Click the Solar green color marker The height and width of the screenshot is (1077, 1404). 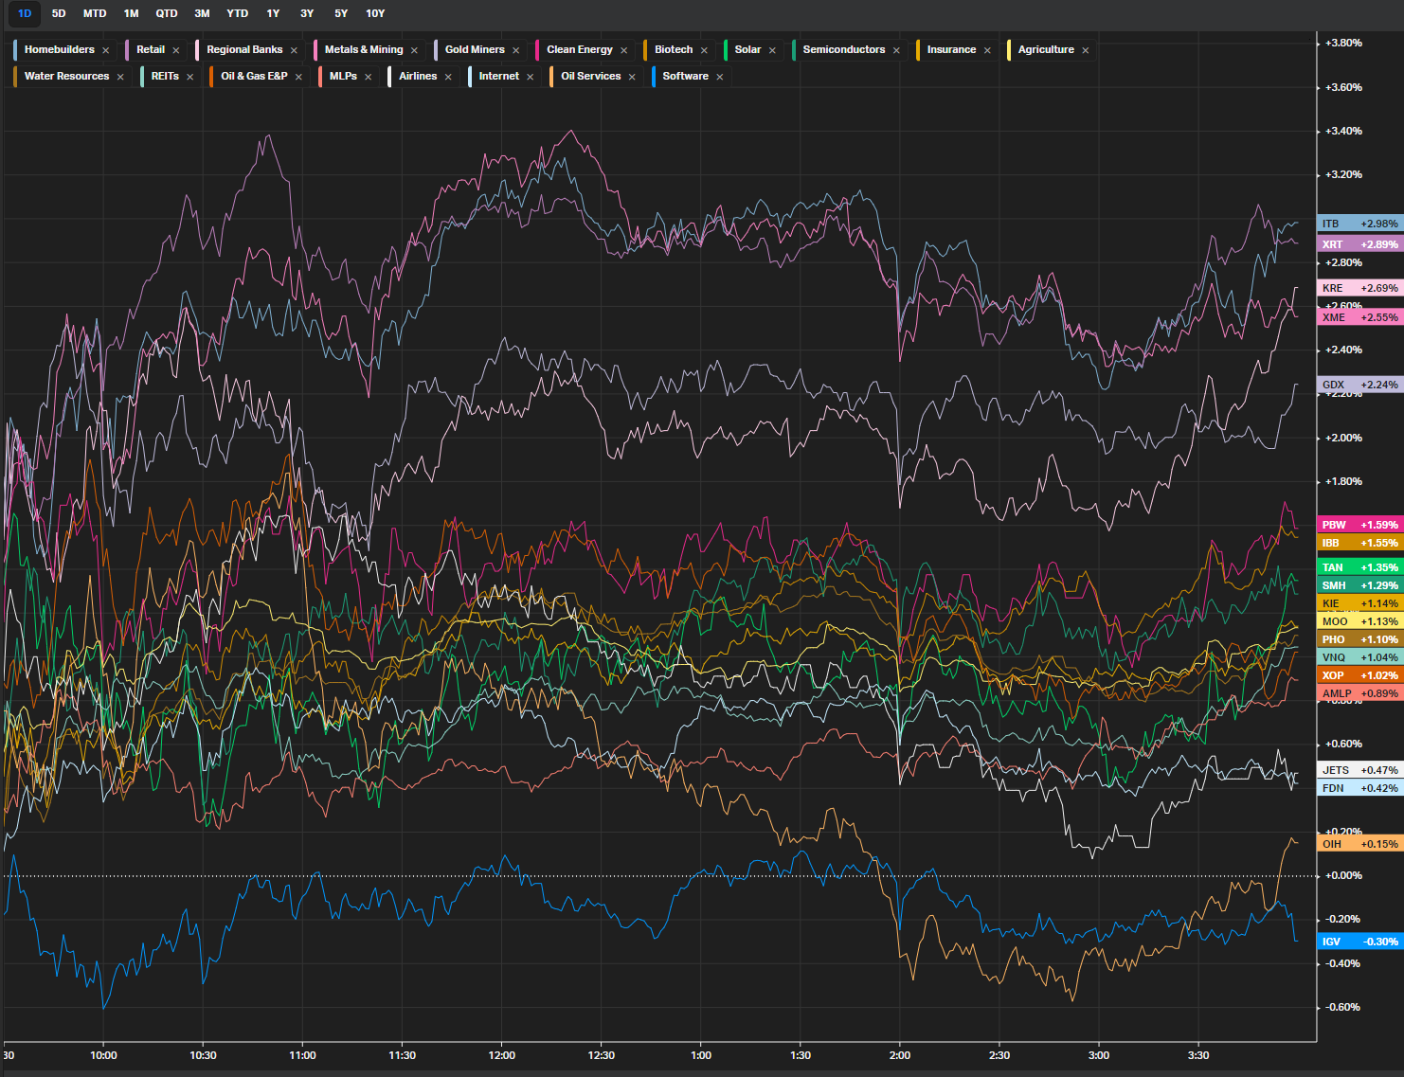(726, 49)
